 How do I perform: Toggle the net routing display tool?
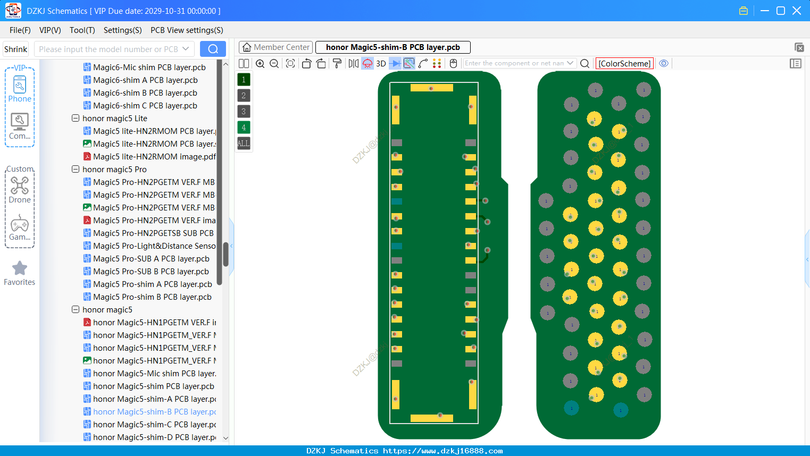tap(409, 63)
